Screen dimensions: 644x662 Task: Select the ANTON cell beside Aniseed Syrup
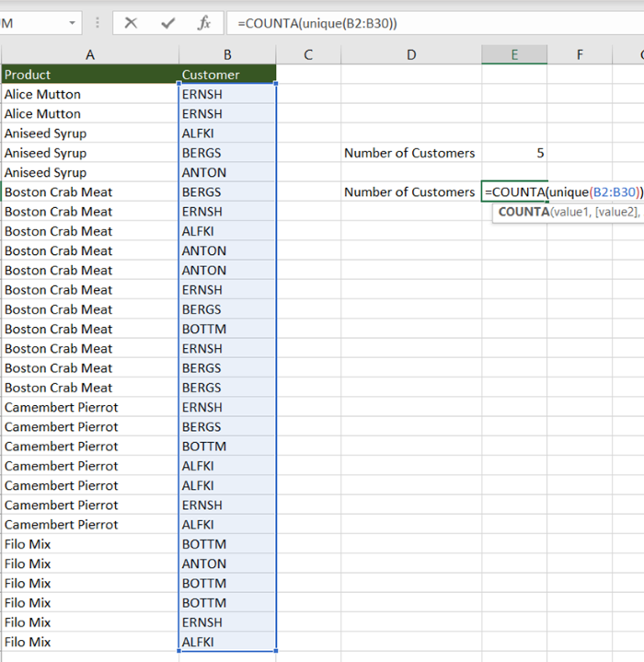227,172
